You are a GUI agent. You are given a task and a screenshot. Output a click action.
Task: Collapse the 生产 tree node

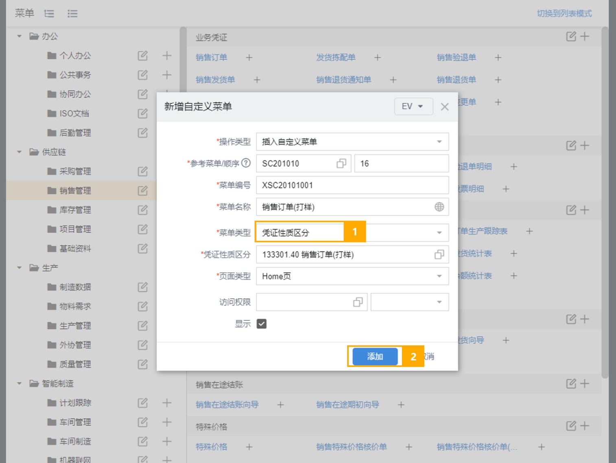19,268
